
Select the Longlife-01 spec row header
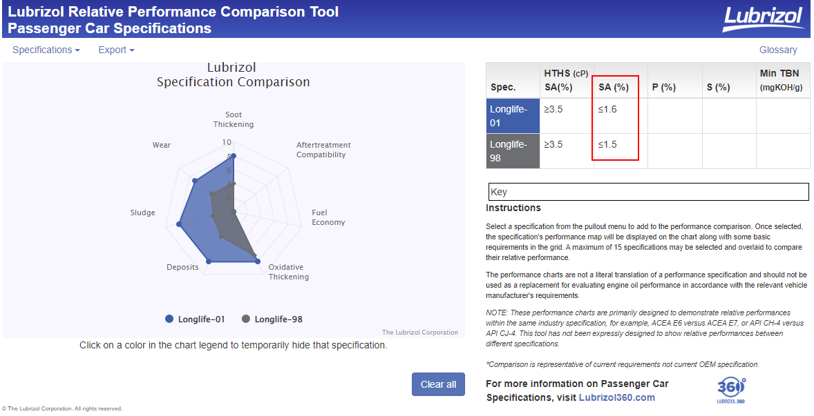tap(513, 116)
